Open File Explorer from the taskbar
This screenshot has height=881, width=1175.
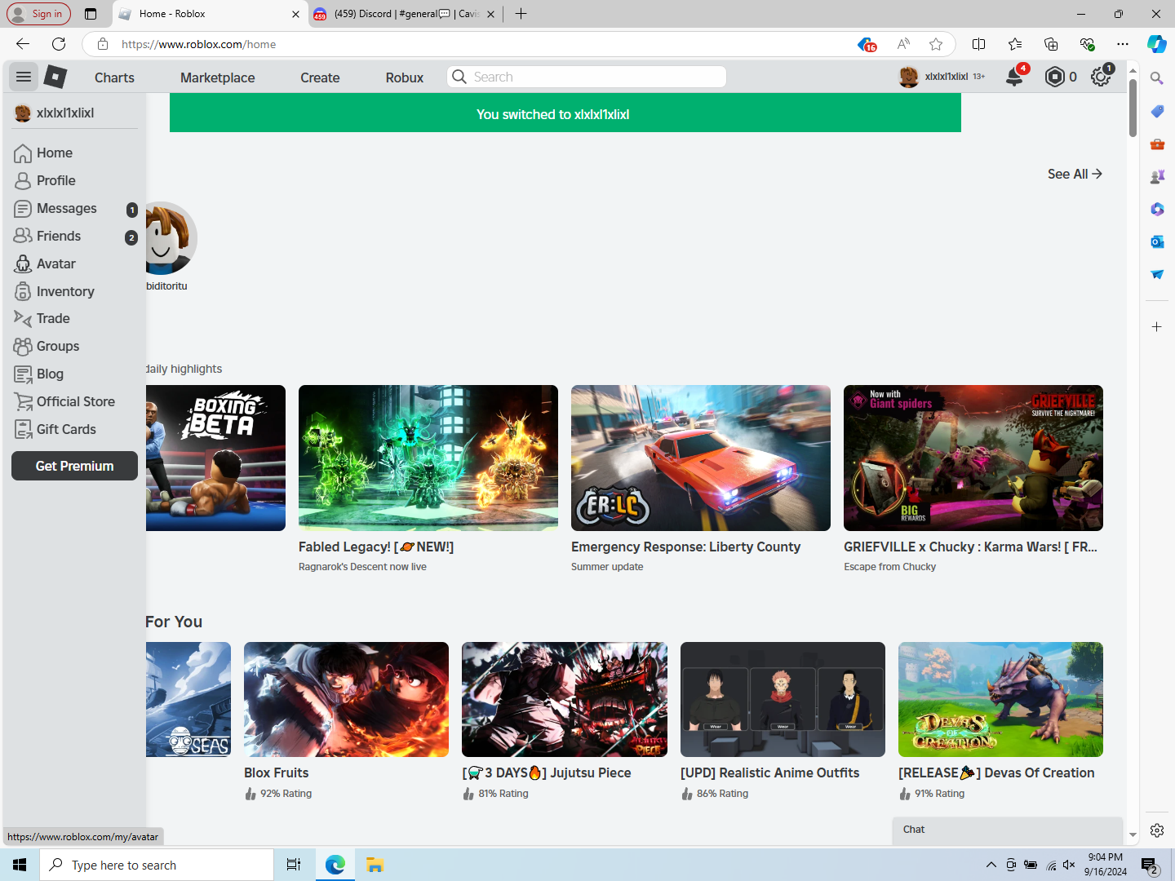tap(375, 865)
